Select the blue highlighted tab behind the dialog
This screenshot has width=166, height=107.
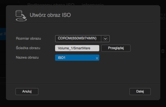3,34
